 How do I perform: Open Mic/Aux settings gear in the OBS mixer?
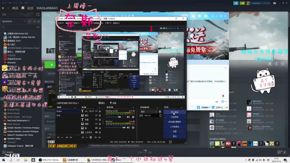[x=133, y=128]
